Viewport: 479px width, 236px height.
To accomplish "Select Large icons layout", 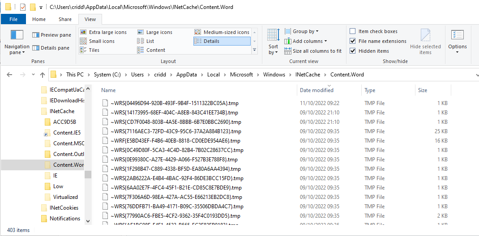I will point(155,32).
